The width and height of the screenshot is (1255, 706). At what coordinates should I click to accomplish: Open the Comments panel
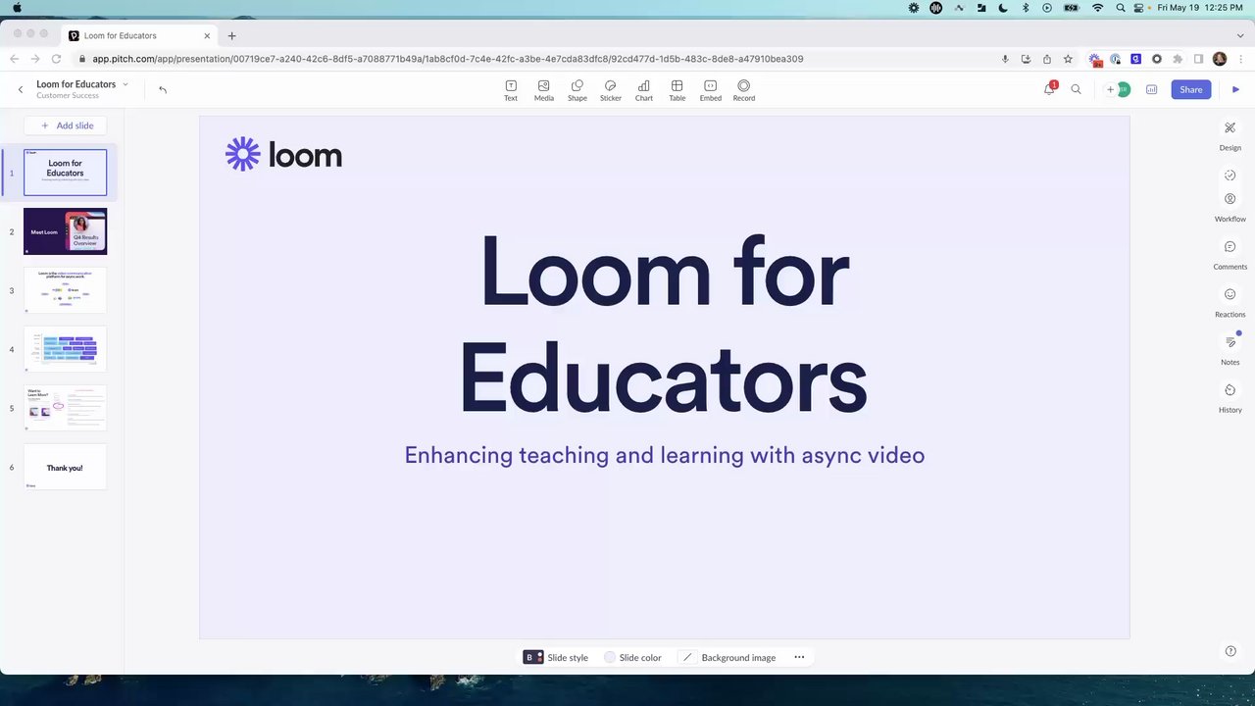coord(1230,254)
